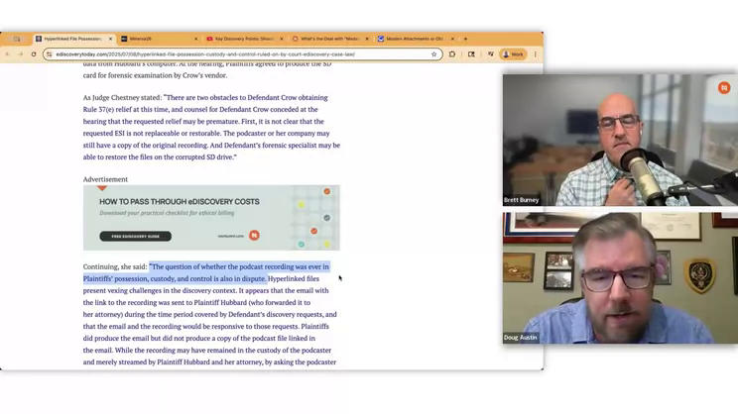Open a new browser tab
Image resolution: width=738 pixels, height=414 pixels.
[465, 39]
